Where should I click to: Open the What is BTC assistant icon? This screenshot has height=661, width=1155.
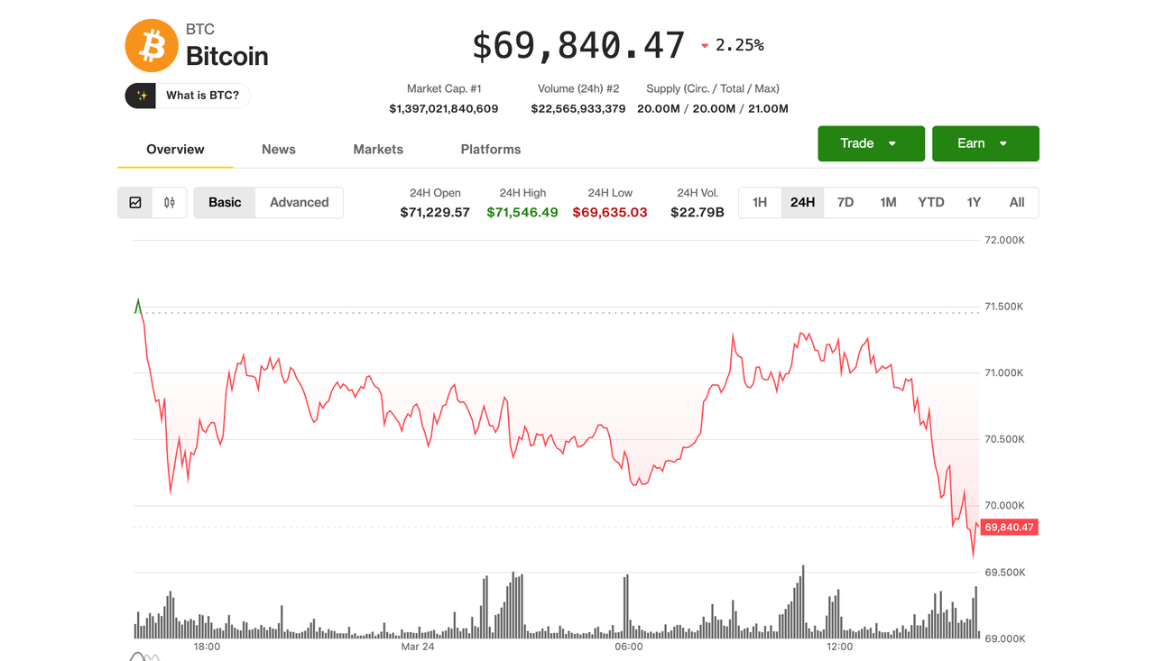[x=187, y=95]
